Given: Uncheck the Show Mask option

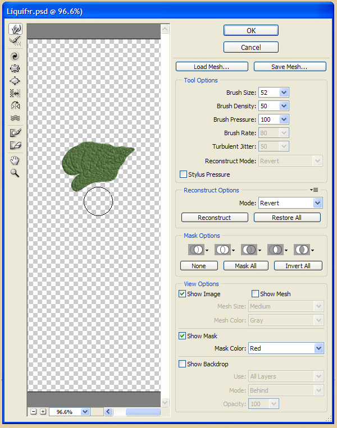Looking at the screenshot, I should (x=183, y=336).
